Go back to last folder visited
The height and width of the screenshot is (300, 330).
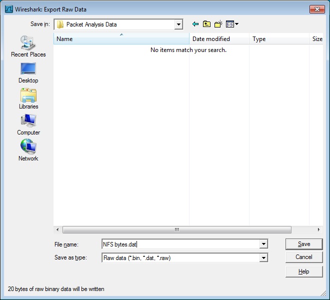pos(195,24)
